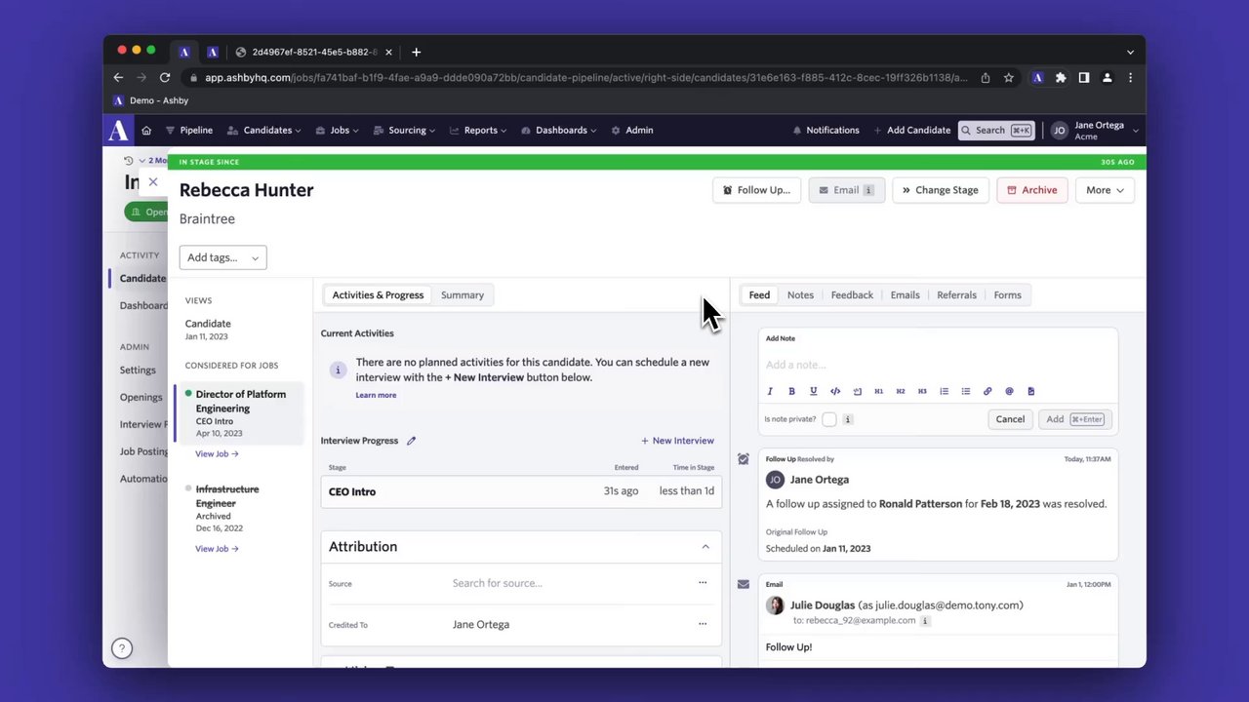This screenshot has width=1249, height=702.
Task: Expand the Sourcing navigation menu
Action: [x=405, y=130]
